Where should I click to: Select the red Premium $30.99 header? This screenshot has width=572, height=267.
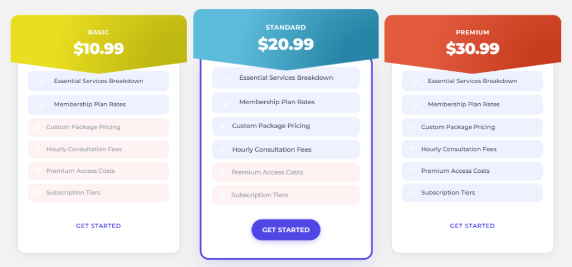pyautogui.click(x=473, y=43)
